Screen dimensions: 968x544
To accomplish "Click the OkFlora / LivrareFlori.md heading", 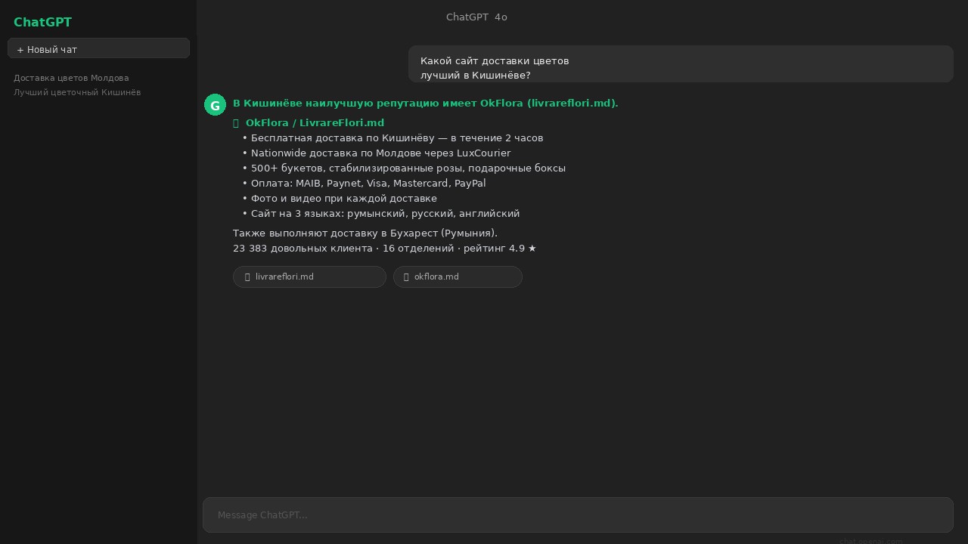I will 315,122.
